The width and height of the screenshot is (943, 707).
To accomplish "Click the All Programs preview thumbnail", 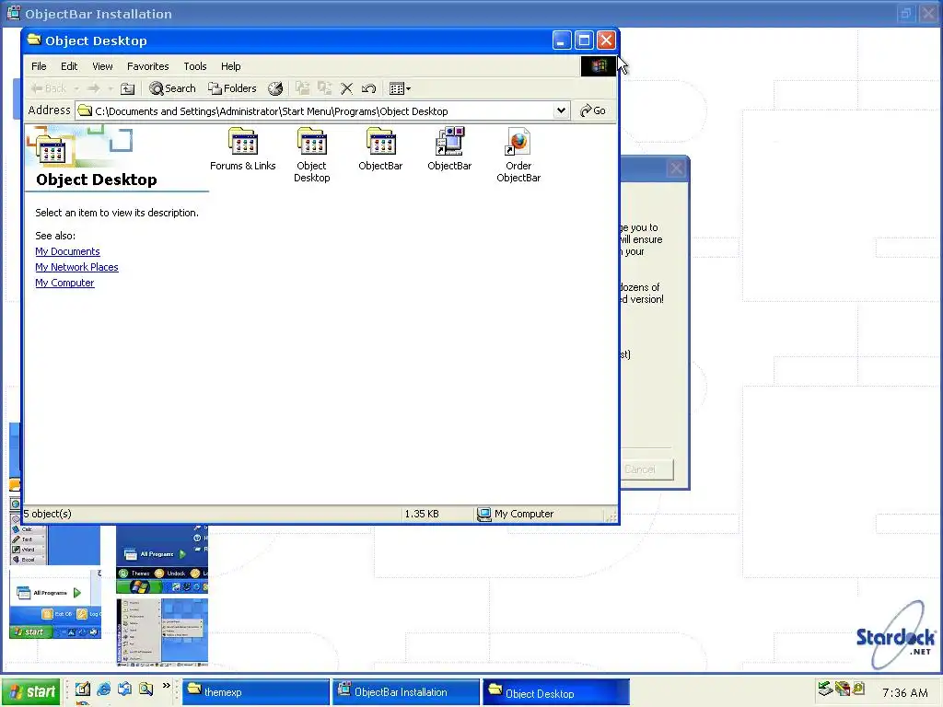I will (x=55, y=603).
